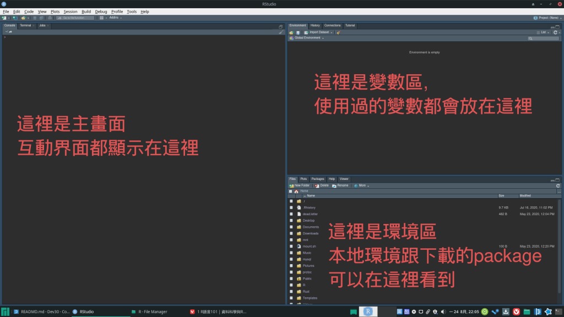Close the Jobs tab
Screen dimensions: 564x317
[x=48, y=26]
